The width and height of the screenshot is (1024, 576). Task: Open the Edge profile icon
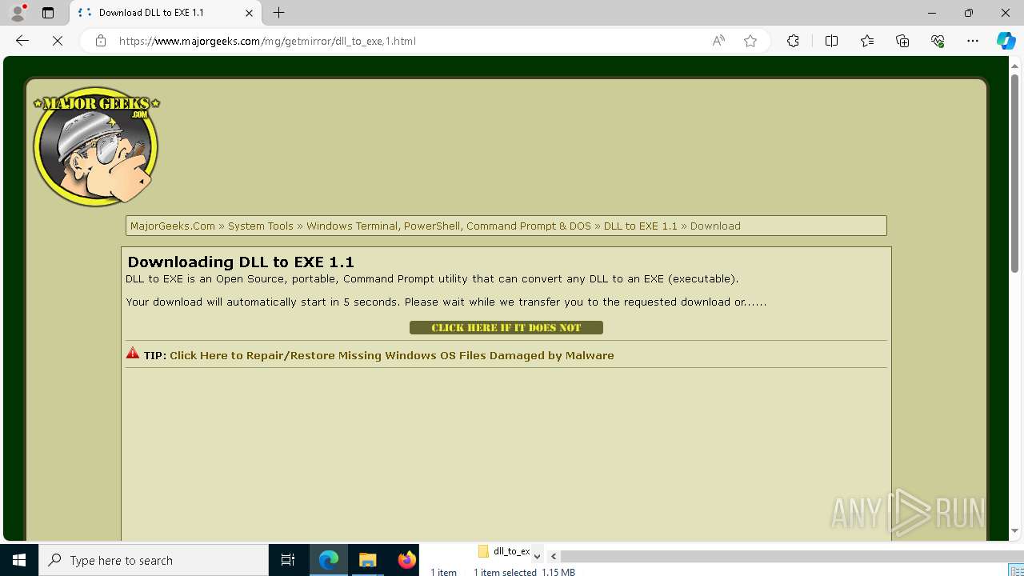(x=18, y=13)
